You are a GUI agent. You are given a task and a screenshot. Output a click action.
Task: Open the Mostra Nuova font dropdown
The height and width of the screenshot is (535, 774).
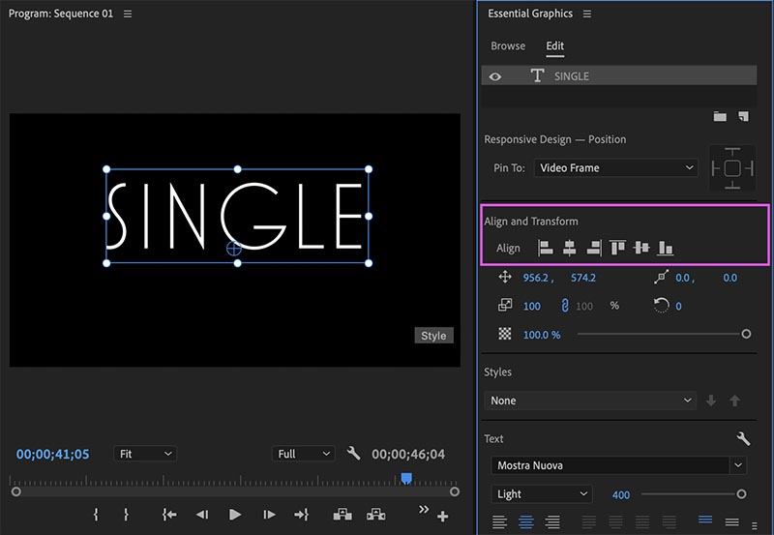617,465
